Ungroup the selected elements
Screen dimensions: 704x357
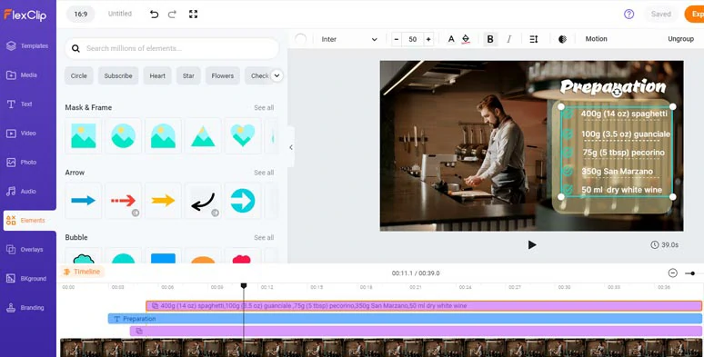680,39
